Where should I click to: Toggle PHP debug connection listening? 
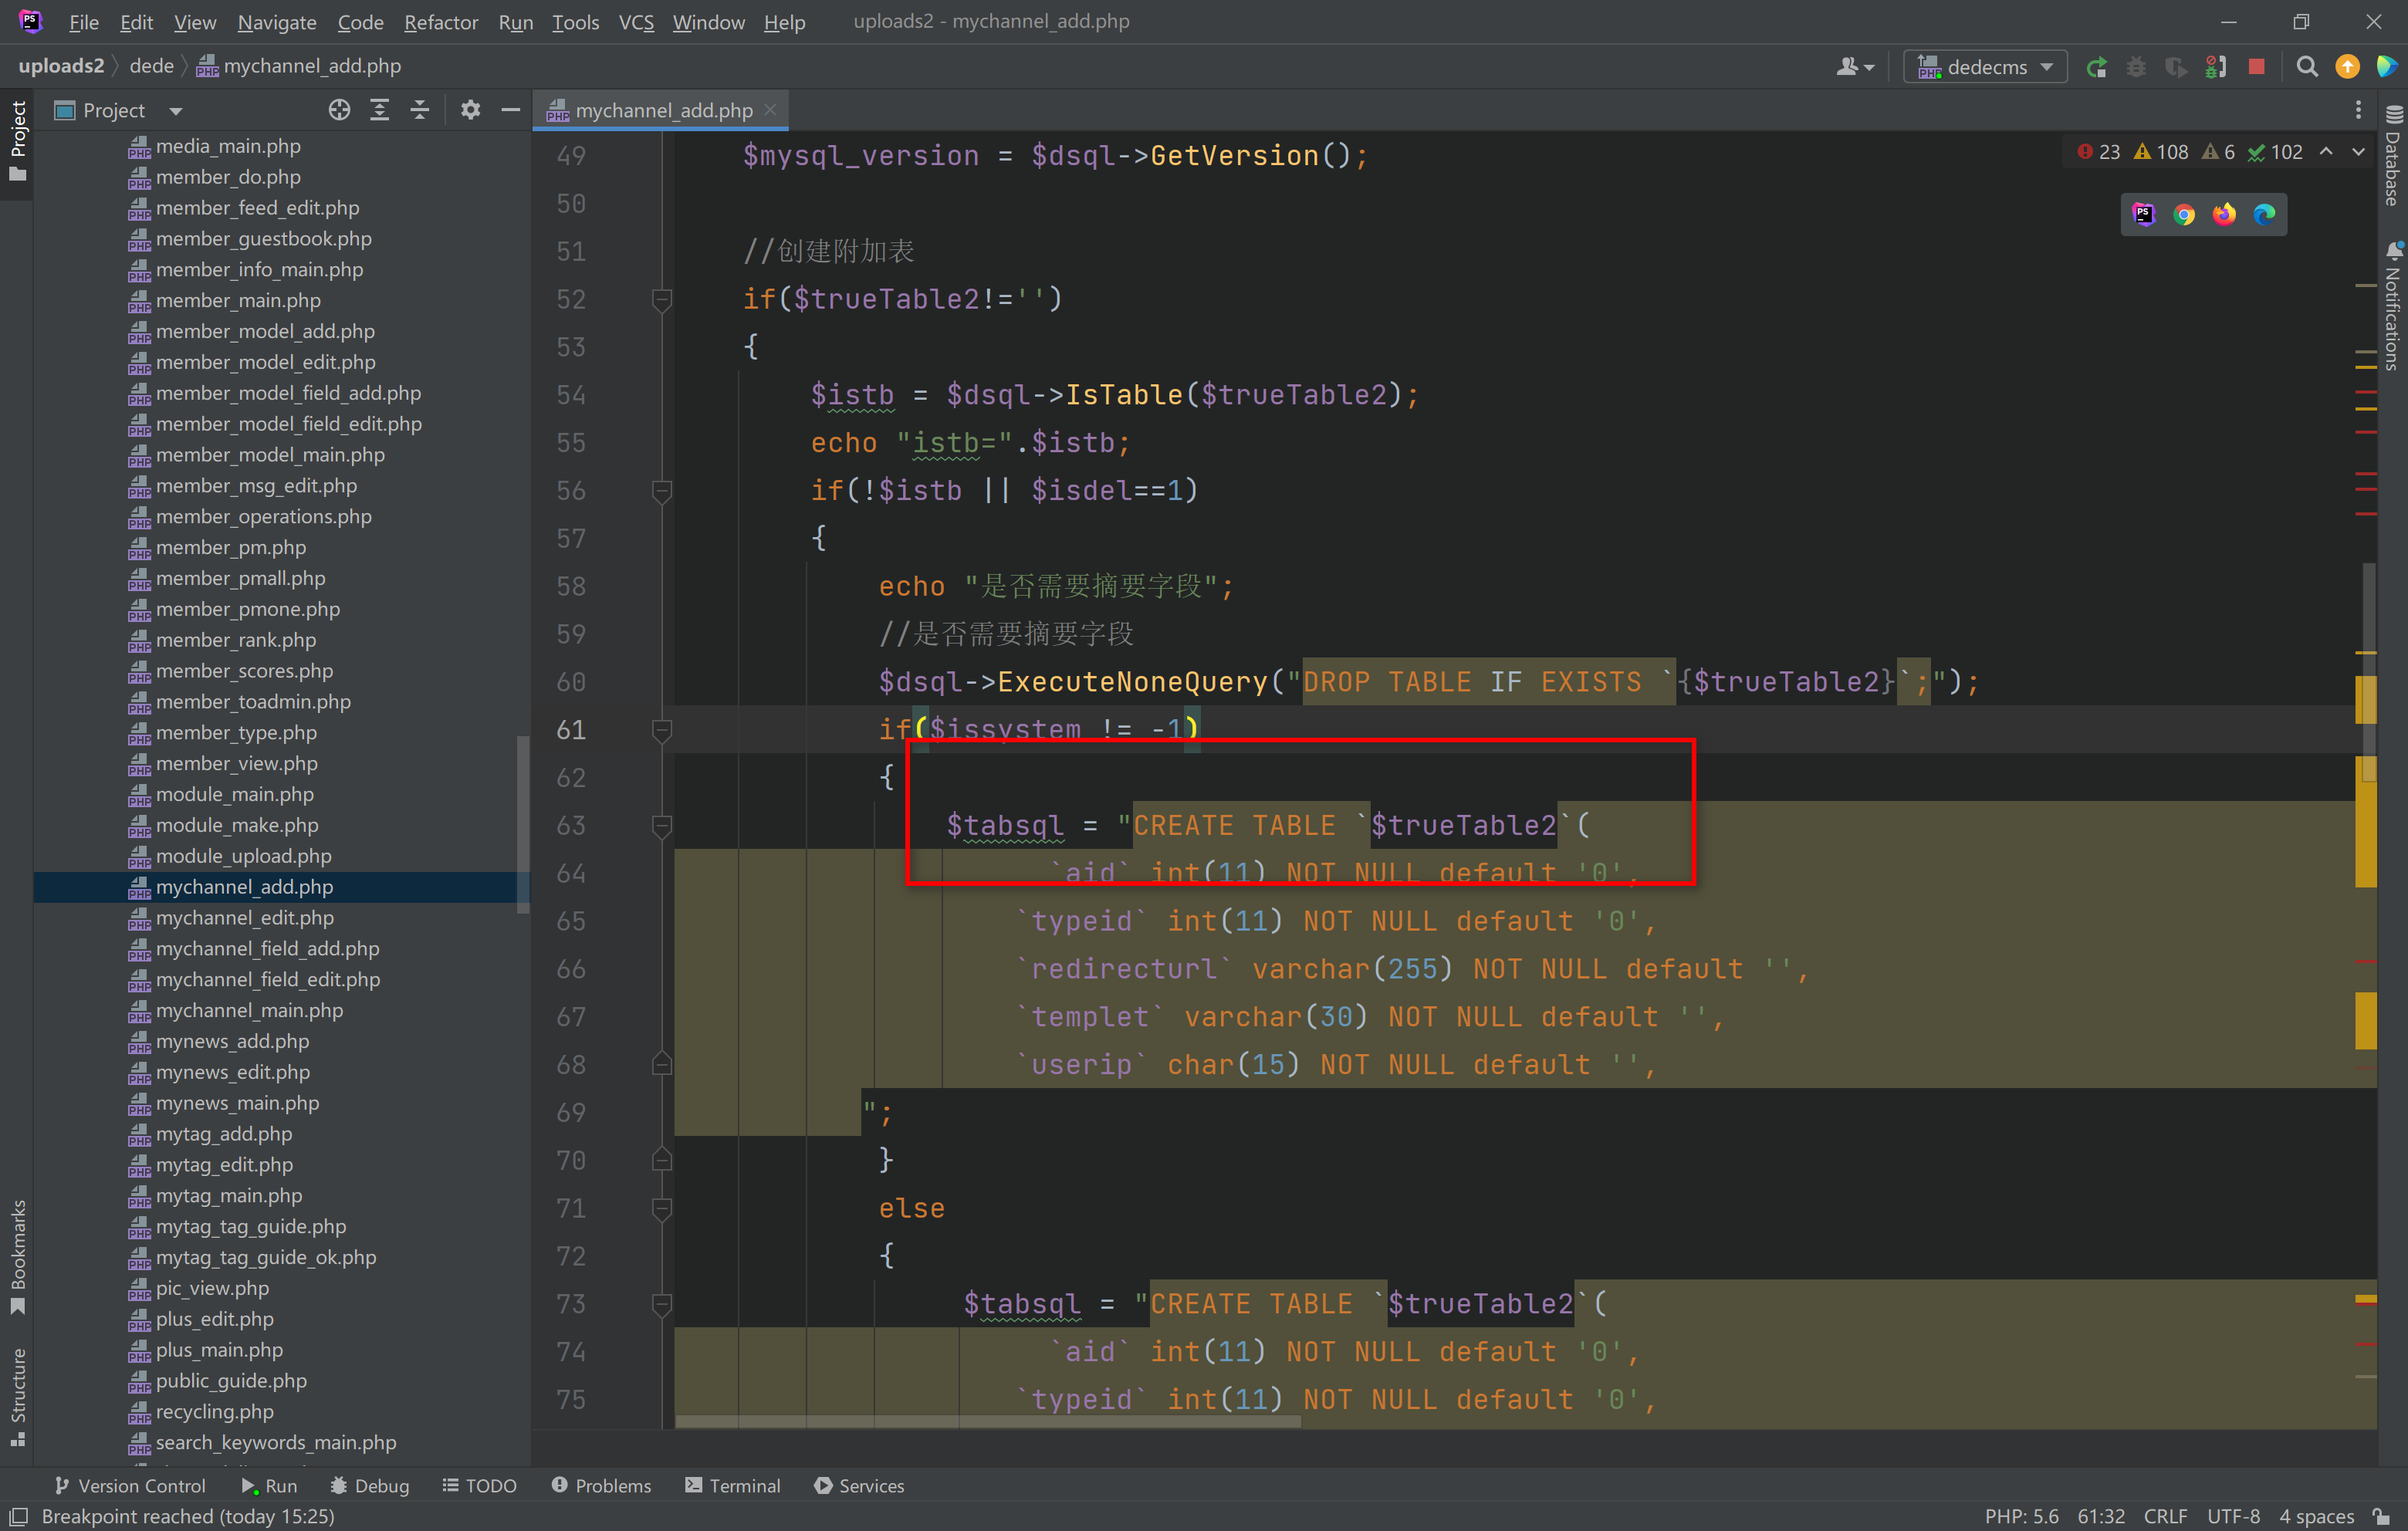pyautogui.click(x=2216, y=67)
